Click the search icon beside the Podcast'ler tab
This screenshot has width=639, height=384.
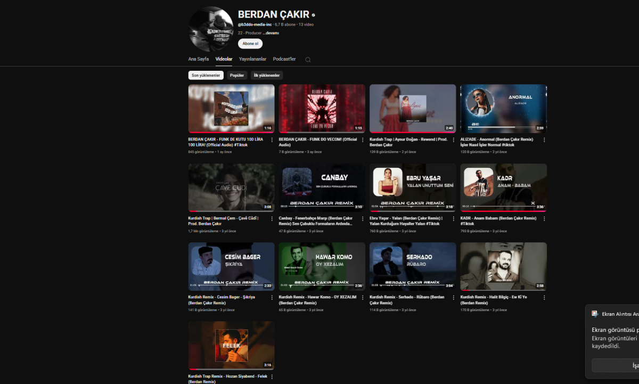pos(308,60)
